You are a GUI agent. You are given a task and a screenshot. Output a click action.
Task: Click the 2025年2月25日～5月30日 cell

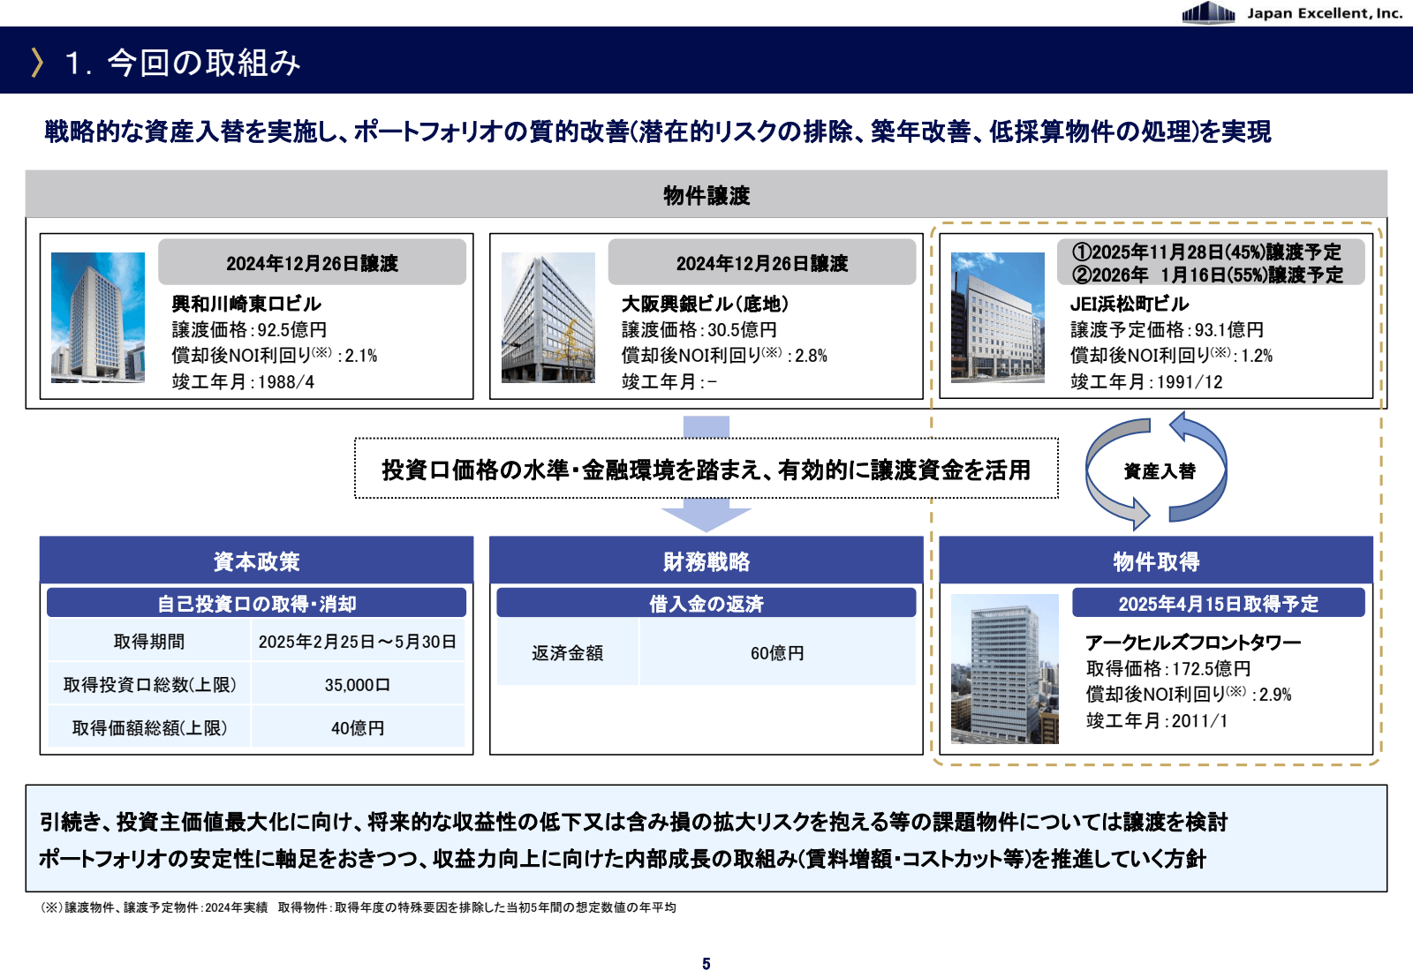358,641
